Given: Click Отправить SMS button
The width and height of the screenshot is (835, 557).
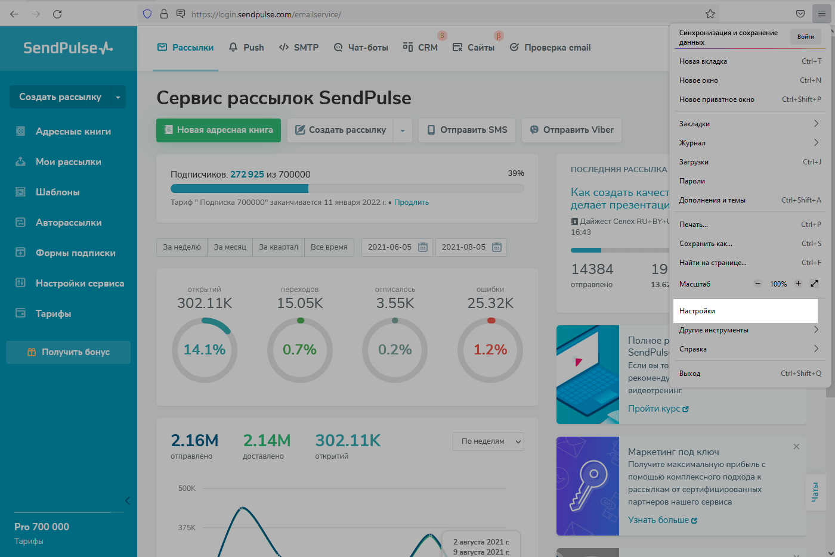Looking at the screenshot, I should tap(467, 130).
